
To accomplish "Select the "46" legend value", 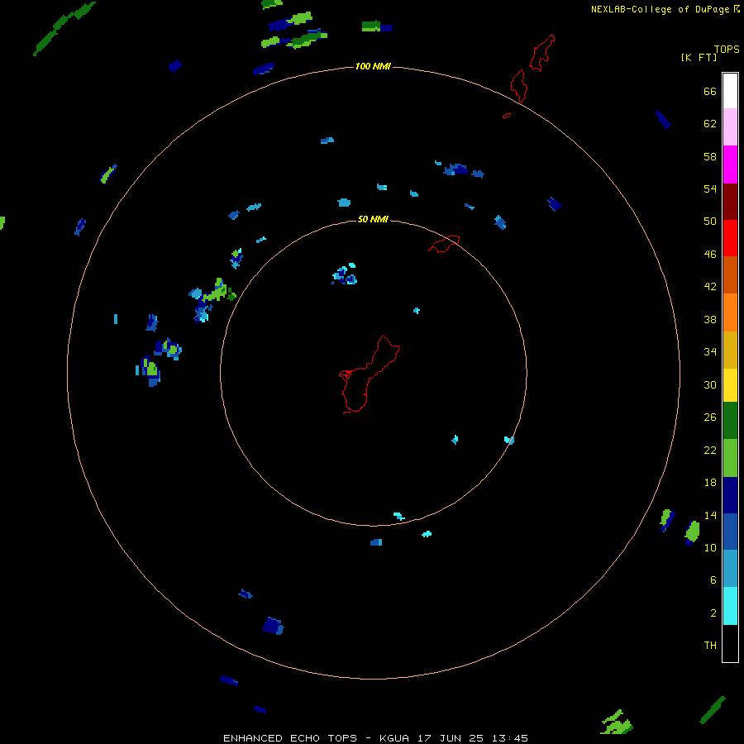I will click(x=710, y=255).
